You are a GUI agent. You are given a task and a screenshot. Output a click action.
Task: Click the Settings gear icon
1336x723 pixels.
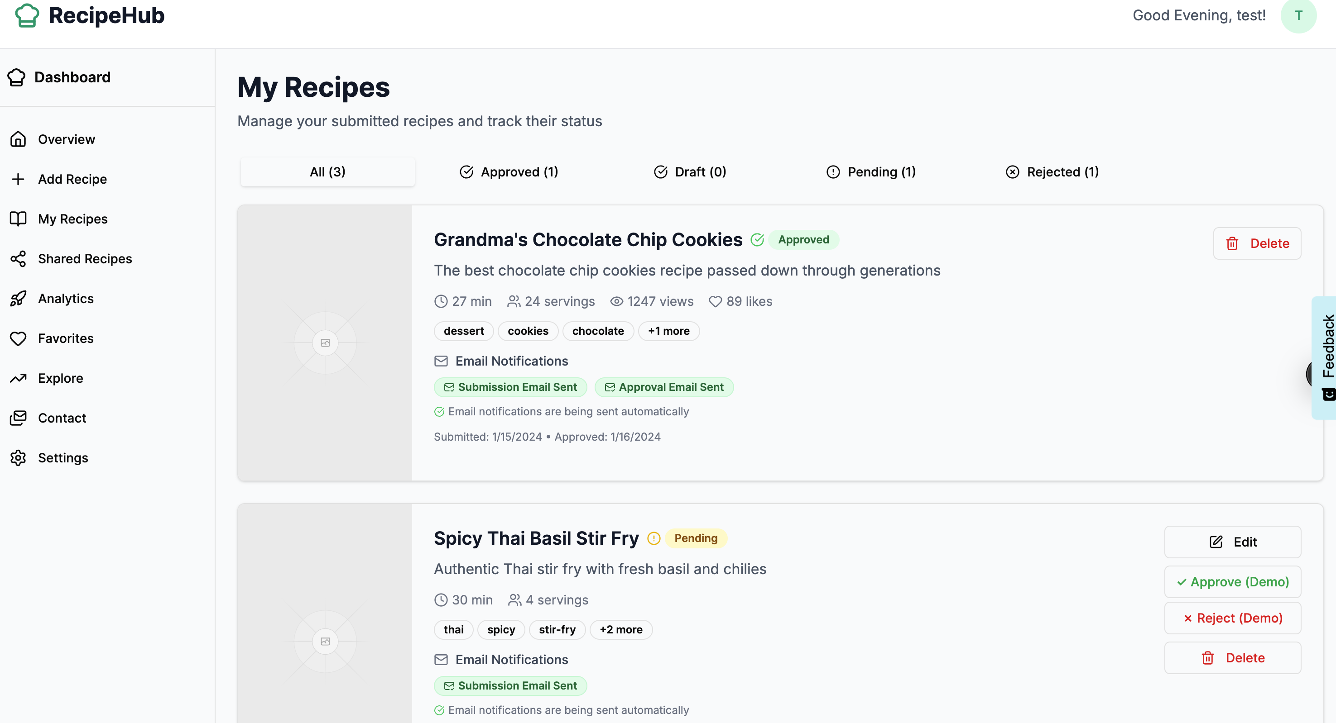[x=18, y=457]
